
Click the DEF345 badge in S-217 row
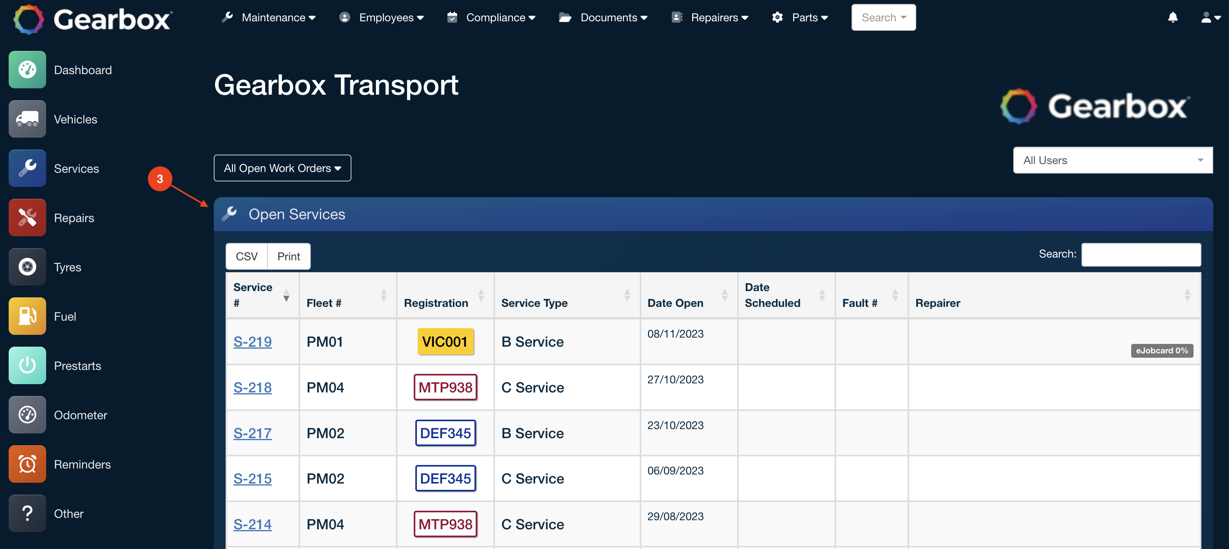[445, 433]
